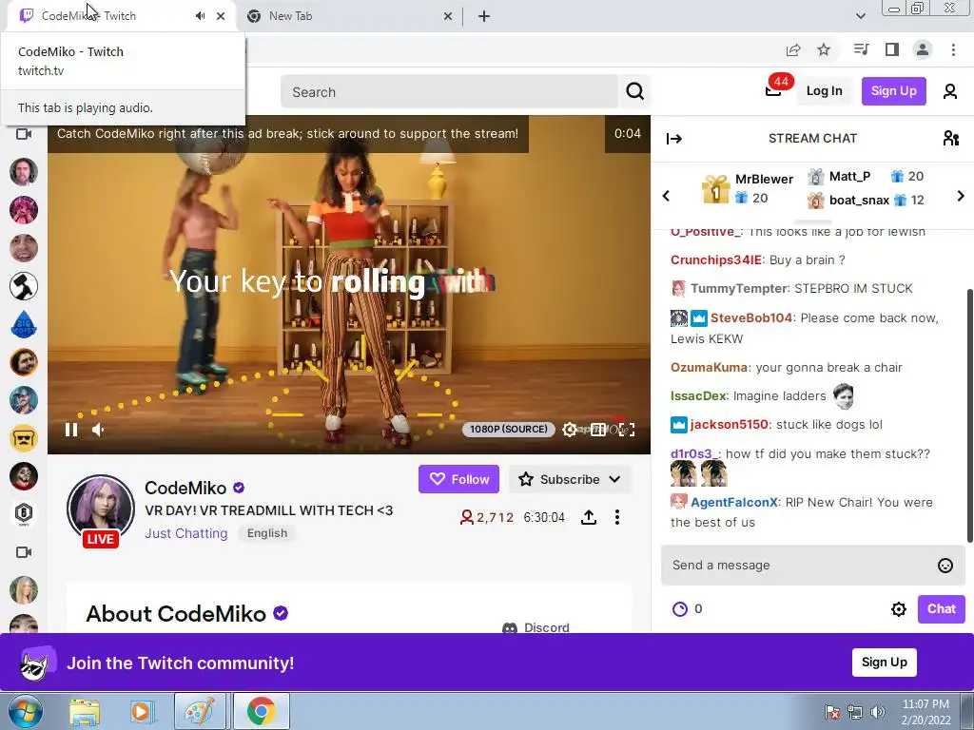Mute the video player volume
974x730 pixels.
(98, 430)
